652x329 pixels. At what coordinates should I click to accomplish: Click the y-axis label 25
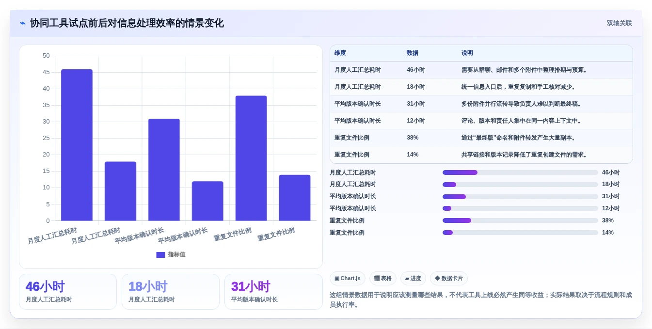click(46, 138)
